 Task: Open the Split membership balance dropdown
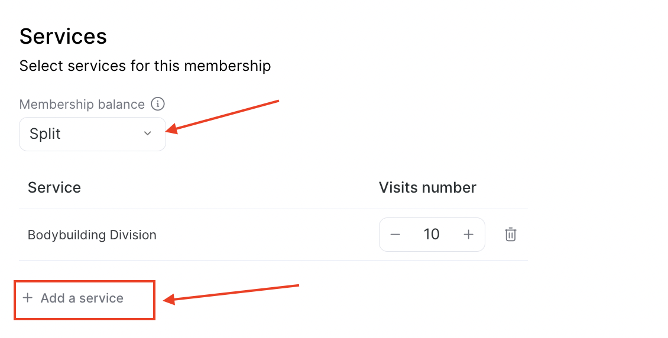coord(92,134)
